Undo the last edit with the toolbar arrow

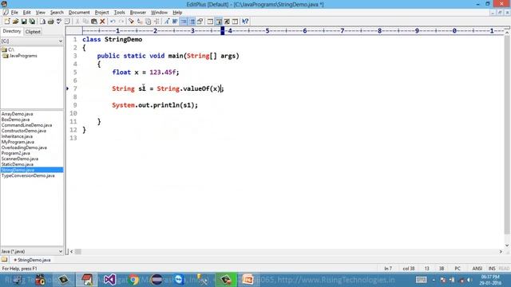[113, 22]
